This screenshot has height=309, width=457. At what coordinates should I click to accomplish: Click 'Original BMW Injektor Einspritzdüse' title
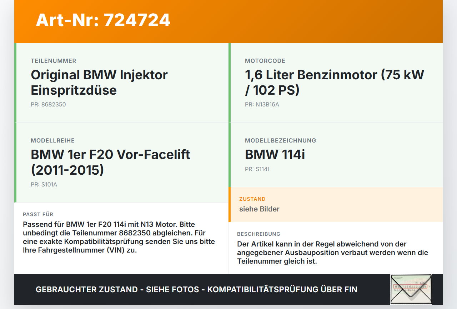pyautogui.click(x=99, y=83)
